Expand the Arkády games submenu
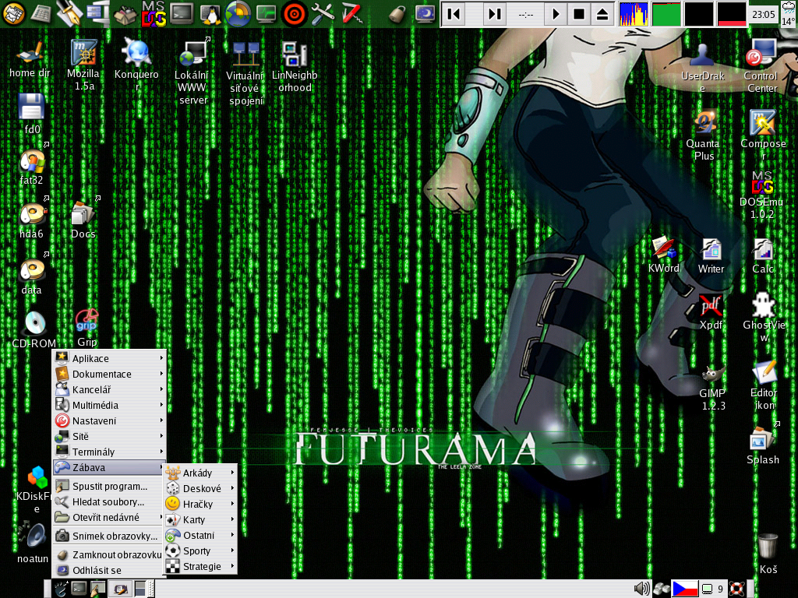The width and height of the screenshot is (798, 598). pyautogui.click(x=199, y=473)
